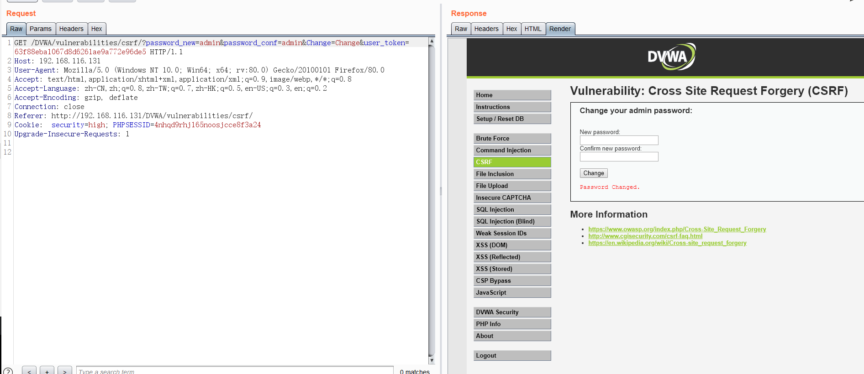Open the cgisecurity csrf-faq link
This screenshot has height=374, width=864.
645,236
